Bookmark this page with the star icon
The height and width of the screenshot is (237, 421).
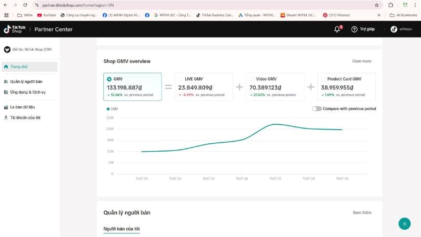click(x=377, y=5)
